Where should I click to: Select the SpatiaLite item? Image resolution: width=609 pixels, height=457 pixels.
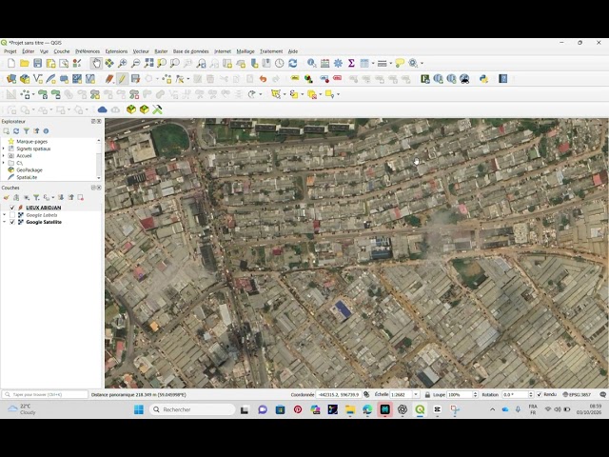pyautogui.click(x=27, y=177)
